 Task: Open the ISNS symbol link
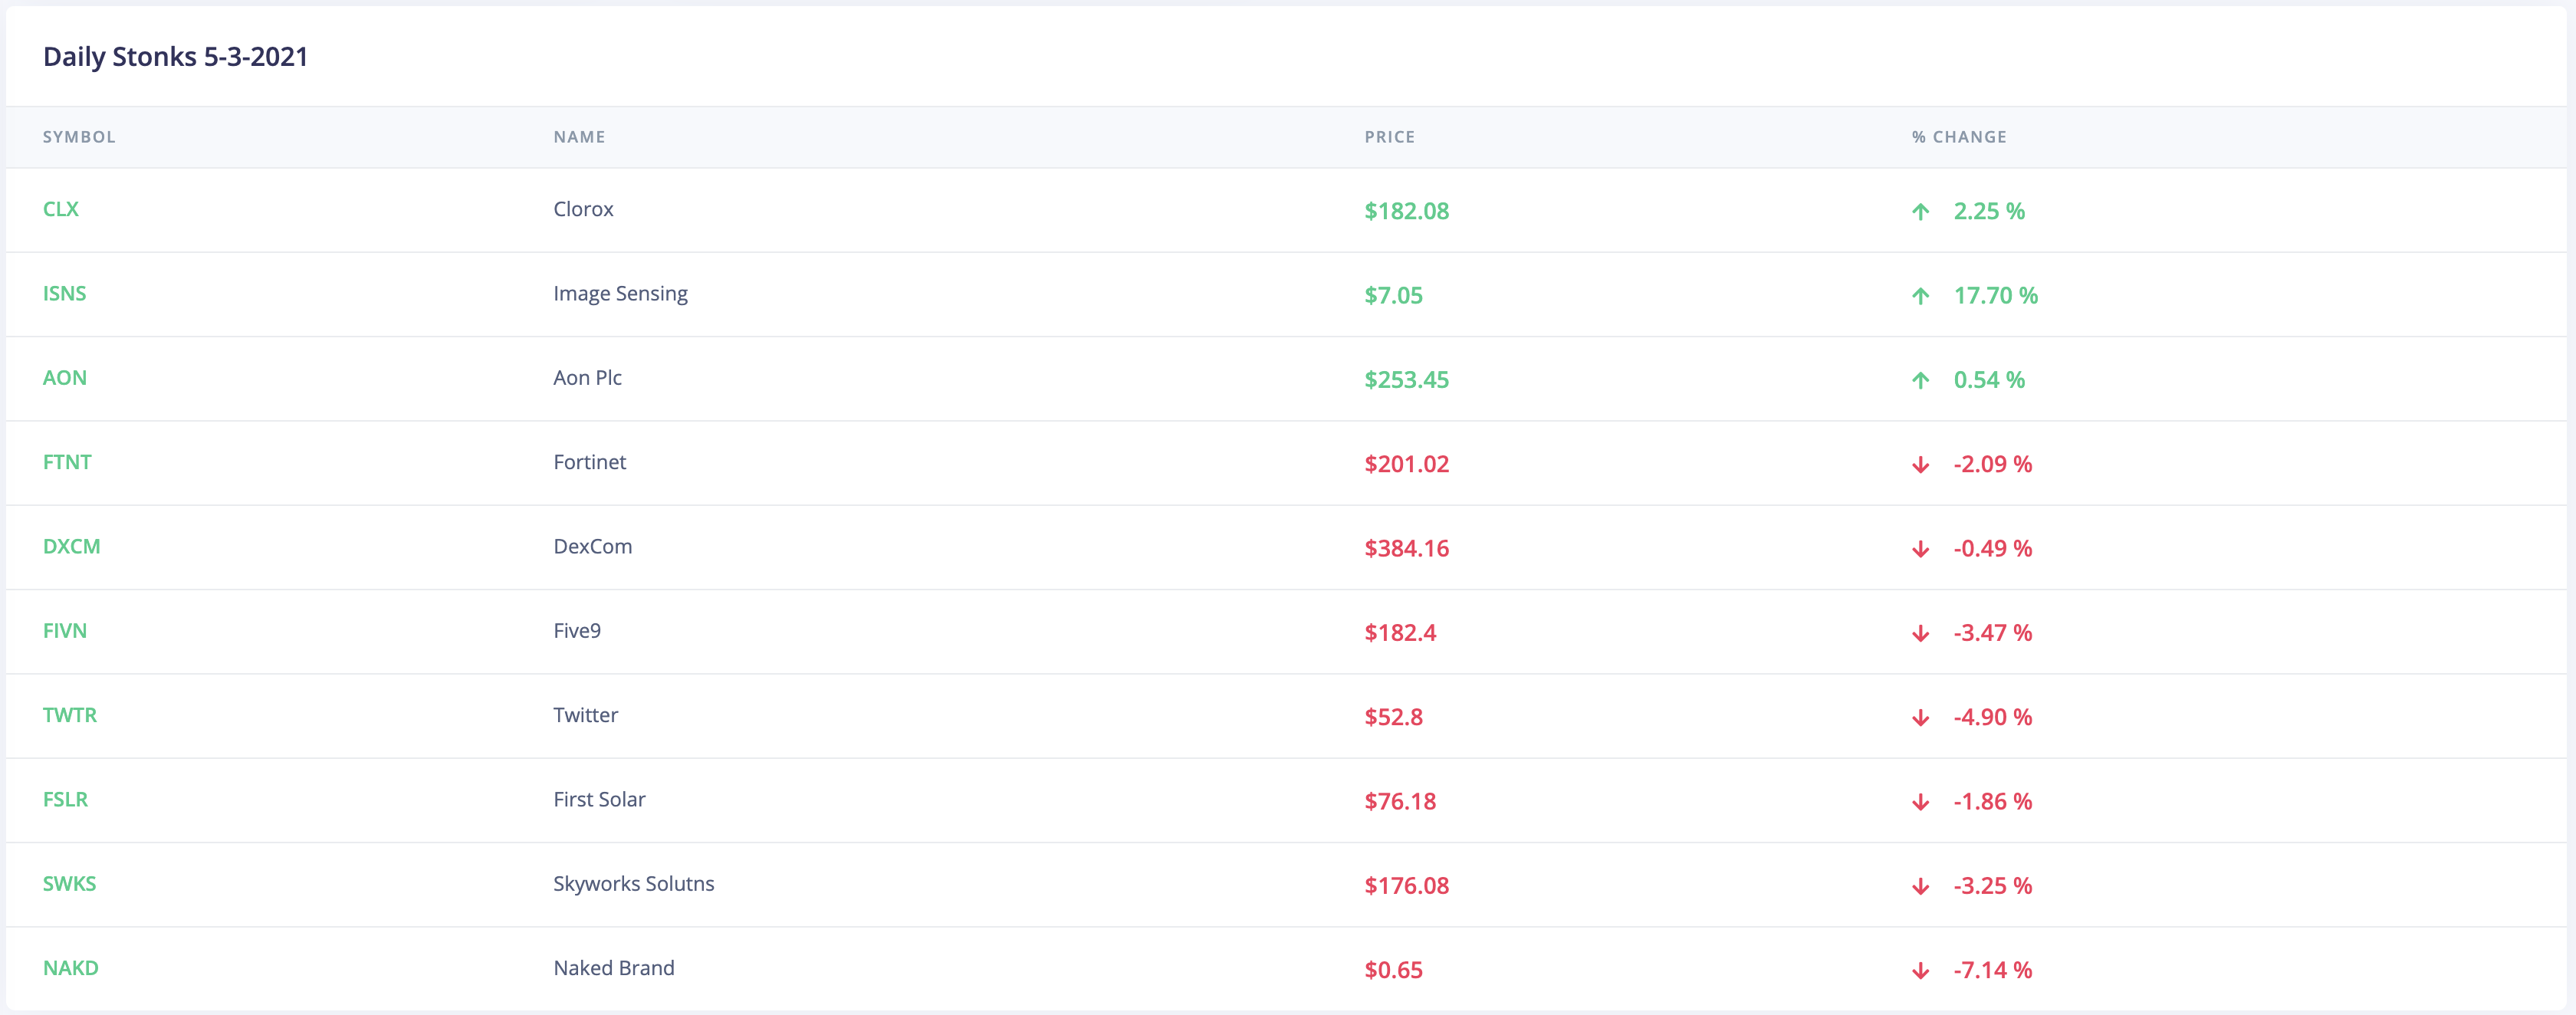[64, 293]
